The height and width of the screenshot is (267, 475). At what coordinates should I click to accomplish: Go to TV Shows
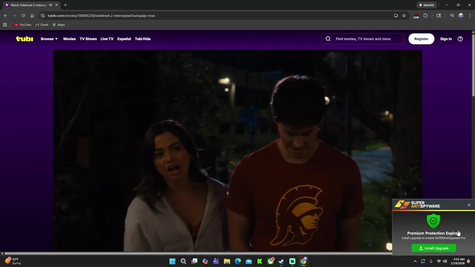(88, 39)
